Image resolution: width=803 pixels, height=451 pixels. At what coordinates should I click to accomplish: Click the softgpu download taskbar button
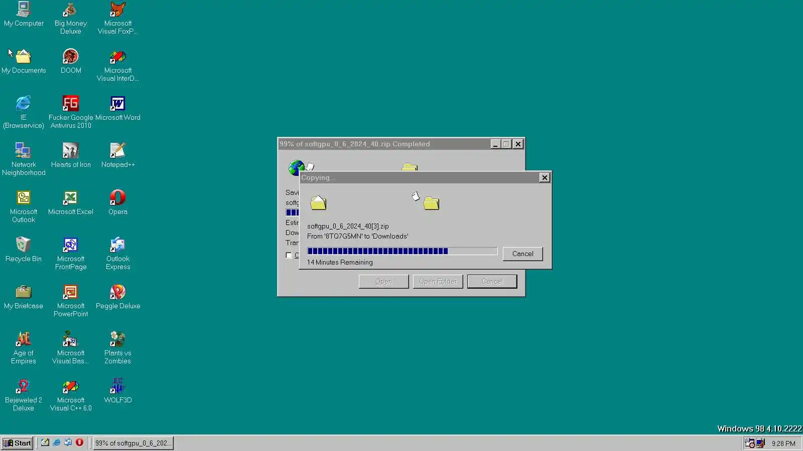[133, 443]
